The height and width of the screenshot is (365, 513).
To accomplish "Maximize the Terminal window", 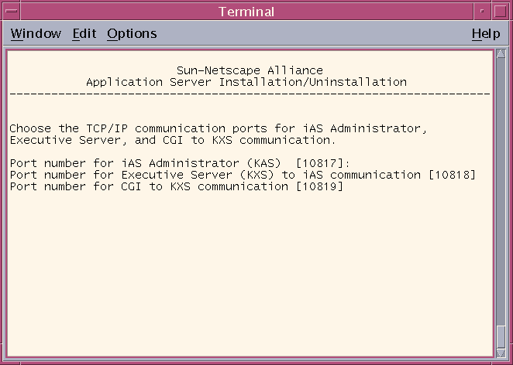I will pos(501,12).
